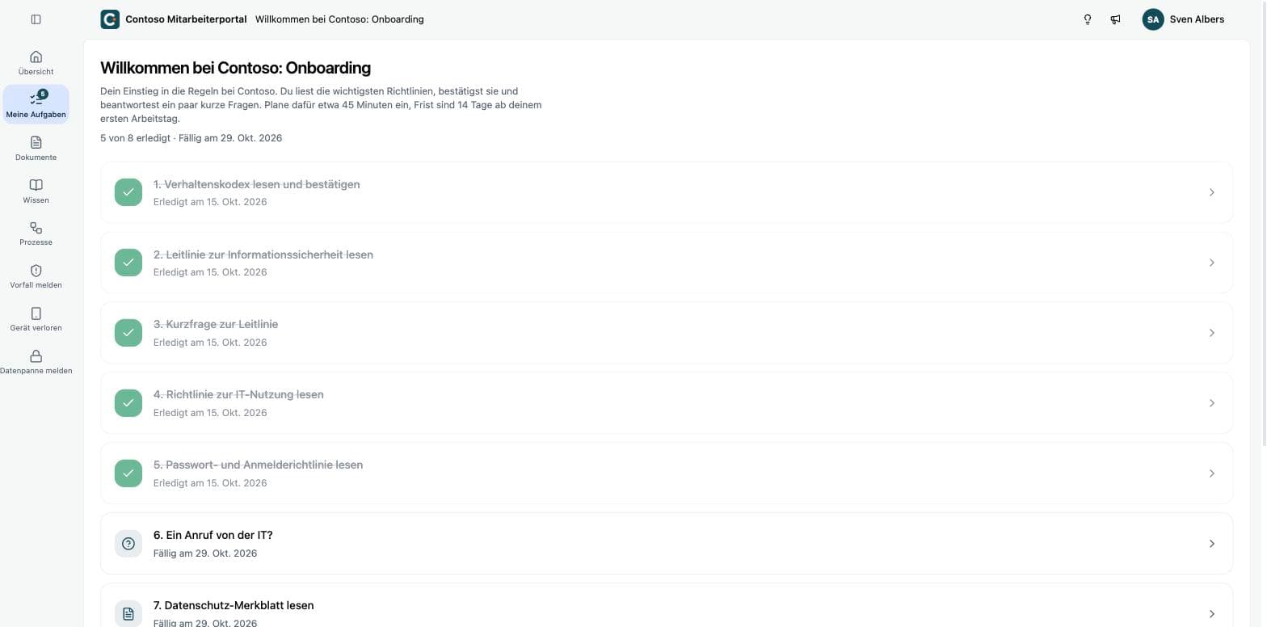The image size is (1267, 627).
Task: Click the green checkmark of Verhaltenskodex task
Action: 128,192
